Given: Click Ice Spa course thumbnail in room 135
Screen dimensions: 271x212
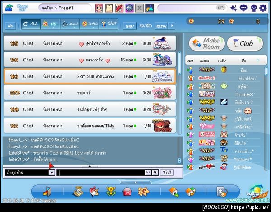Looking at the screenshot, I should pos(162,43).
